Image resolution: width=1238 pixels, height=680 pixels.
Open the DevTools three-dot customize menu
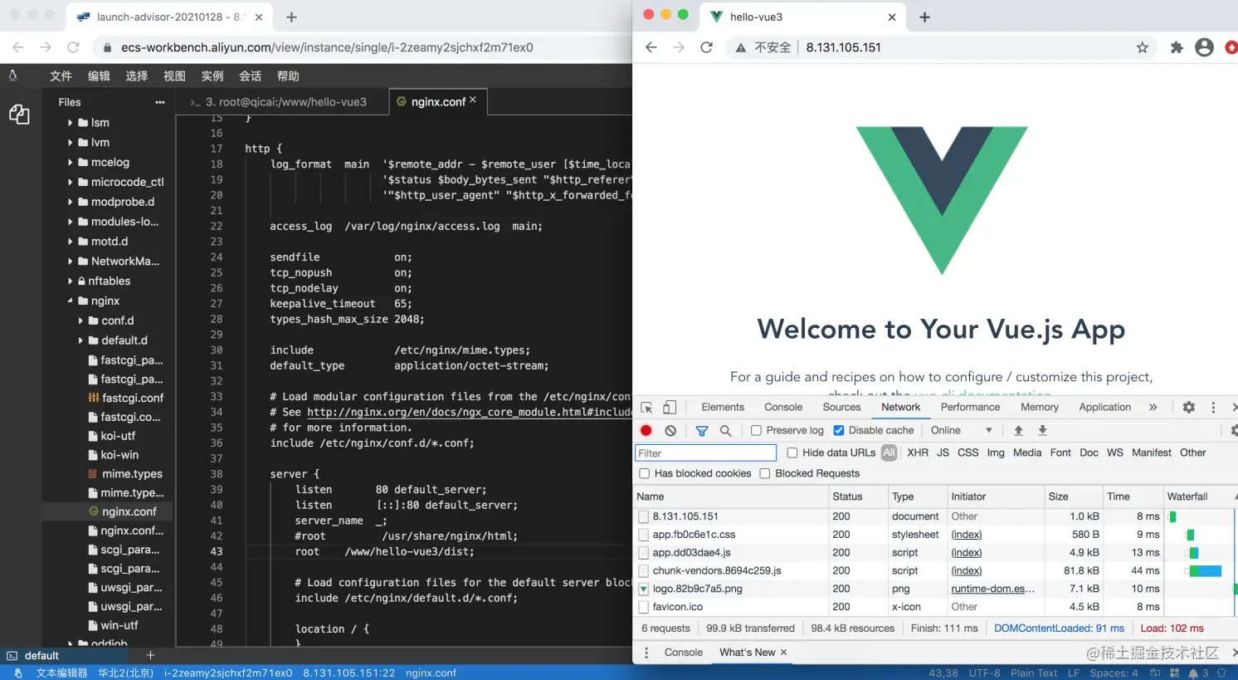(x=1213, y=407)
